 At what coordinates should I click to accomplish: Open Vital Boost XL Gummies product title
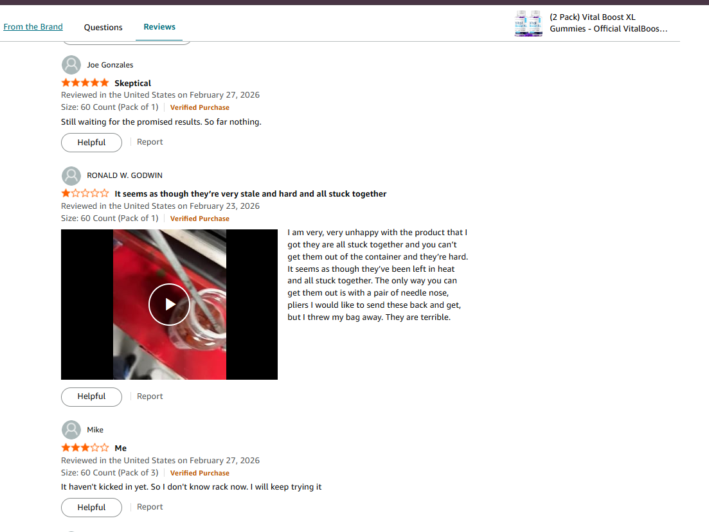(x=608, y=22)
